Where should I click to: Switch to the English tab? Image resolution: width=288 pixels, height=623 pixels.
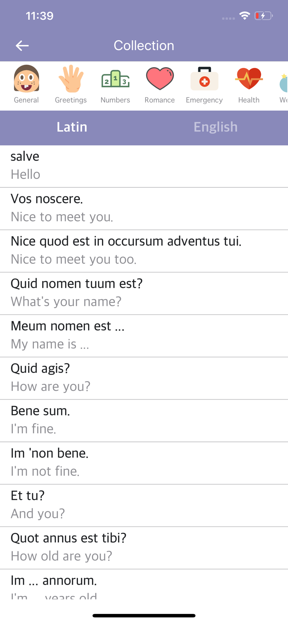click(x=216, y=127)
